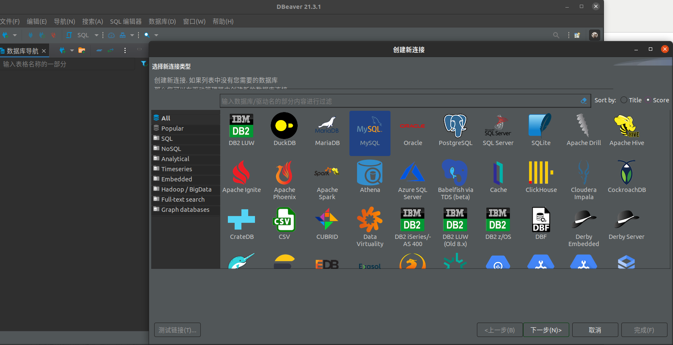Screen dimensions: 673x345
Task: Expand new connection dropdown in navigator panel
Action: point(72,50)
